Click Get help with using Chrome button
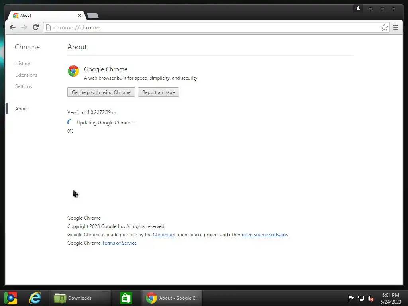Viewport: 408px width, 306px height. coord(101,92)
